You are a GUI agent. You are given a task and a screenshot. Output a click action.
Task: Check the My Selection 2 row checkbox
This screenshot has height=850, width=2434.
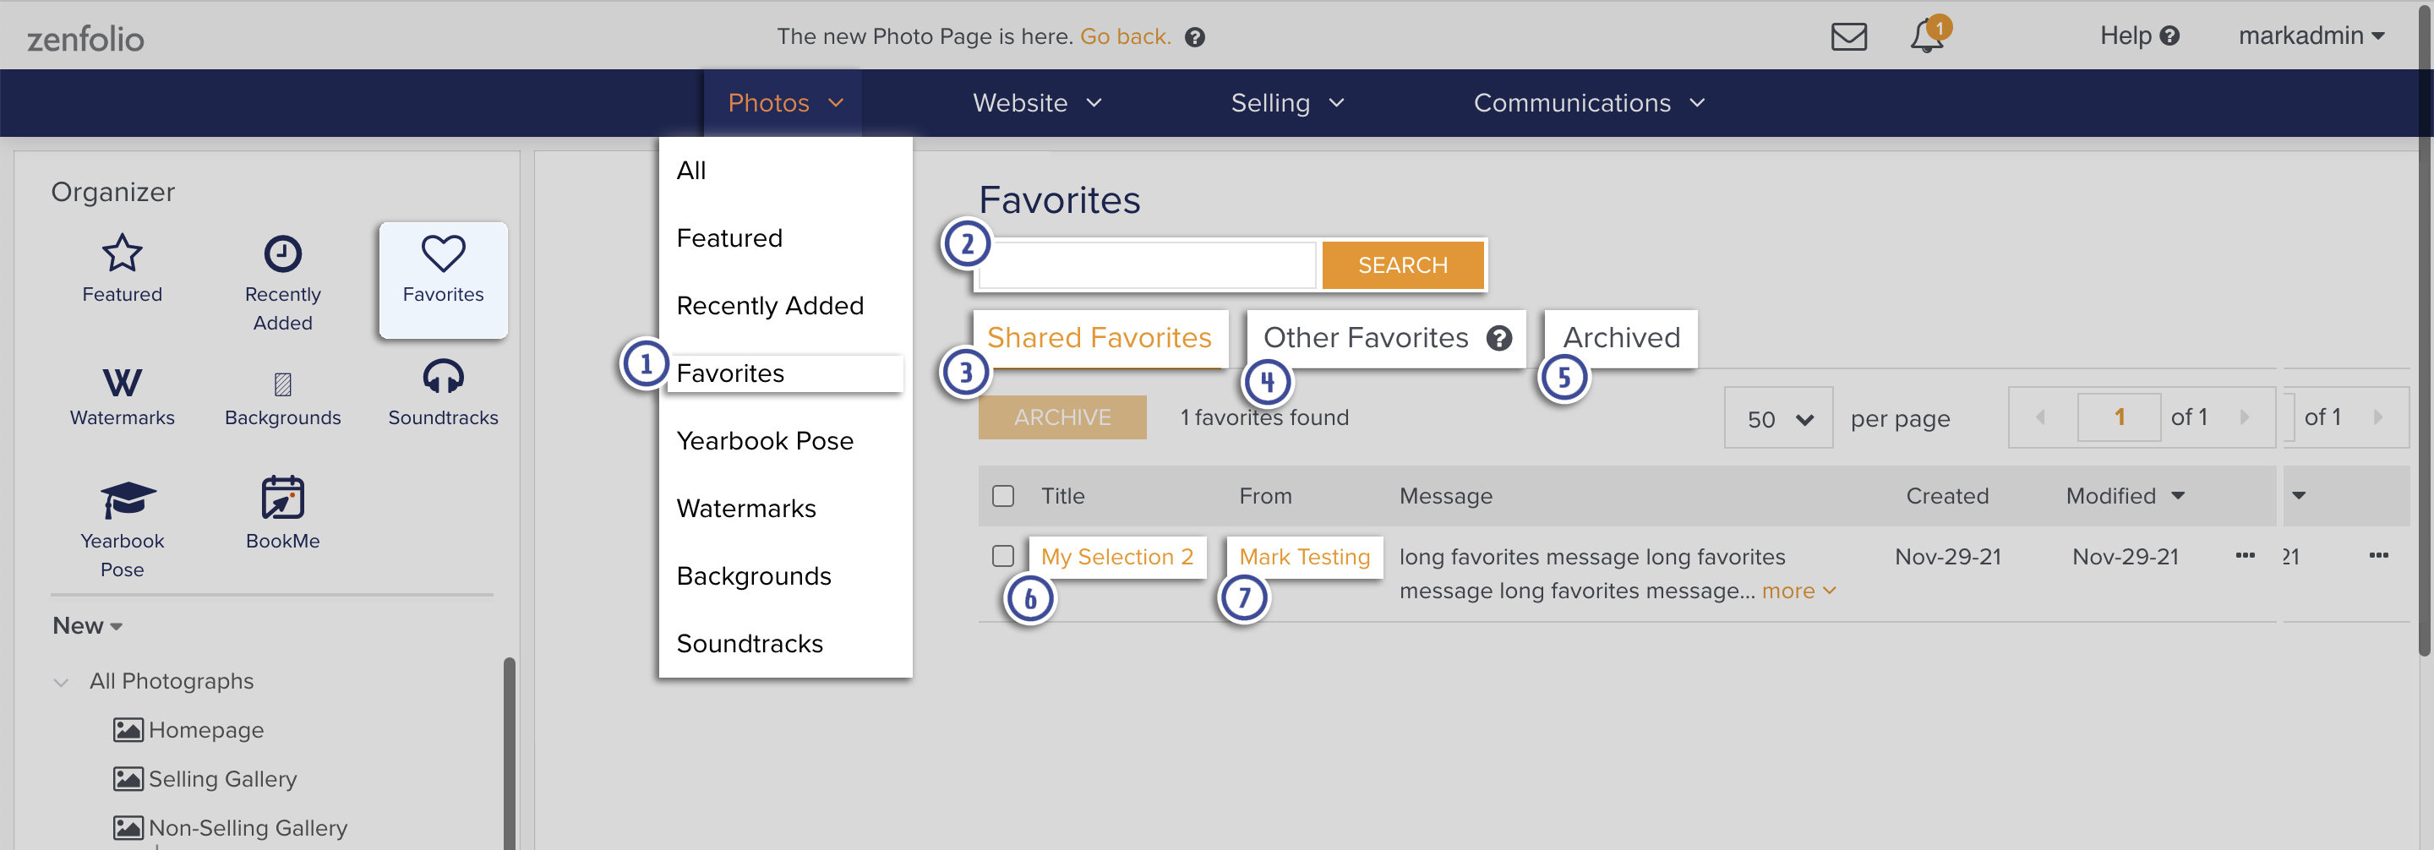tap(1002, 556)
